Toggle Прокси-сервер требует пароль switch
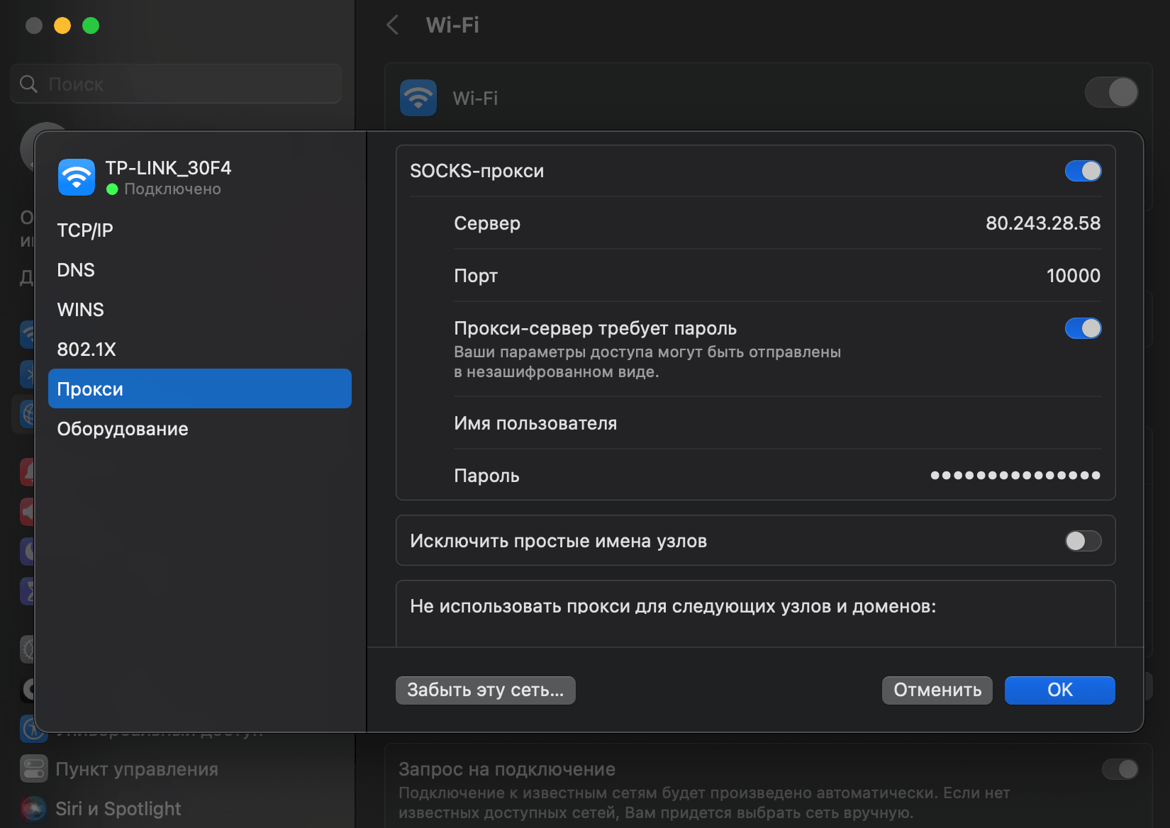 click(1083, 328)
